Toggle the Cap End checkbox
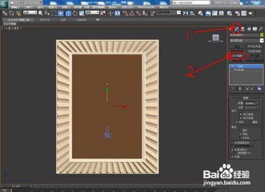The width and height of the screenshot is (265, 192). [241, 118]
